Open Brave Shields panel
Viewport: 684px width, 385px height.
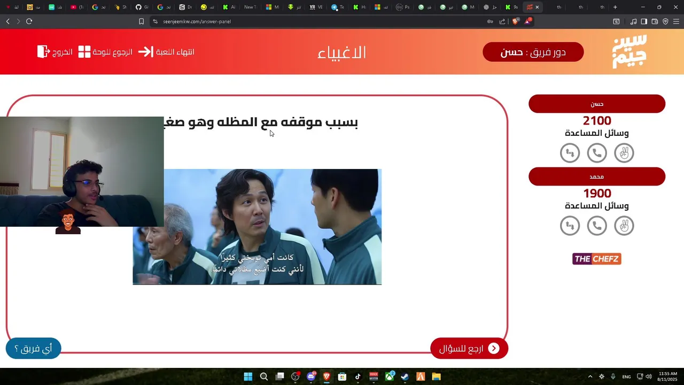coord(515,21)
